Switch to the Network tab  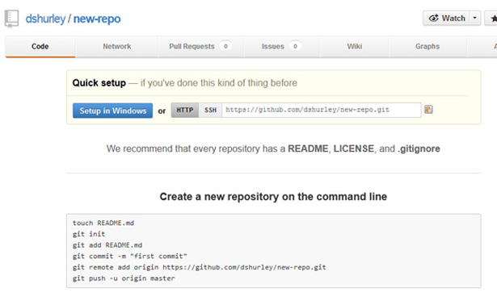coord(116,47)
